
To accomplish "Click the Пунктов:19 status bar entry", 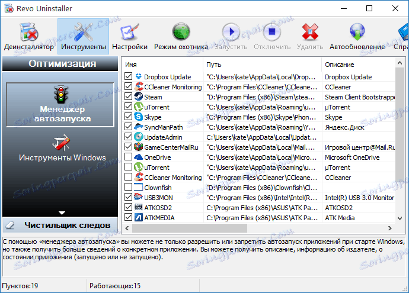I will tap(20, 286).
